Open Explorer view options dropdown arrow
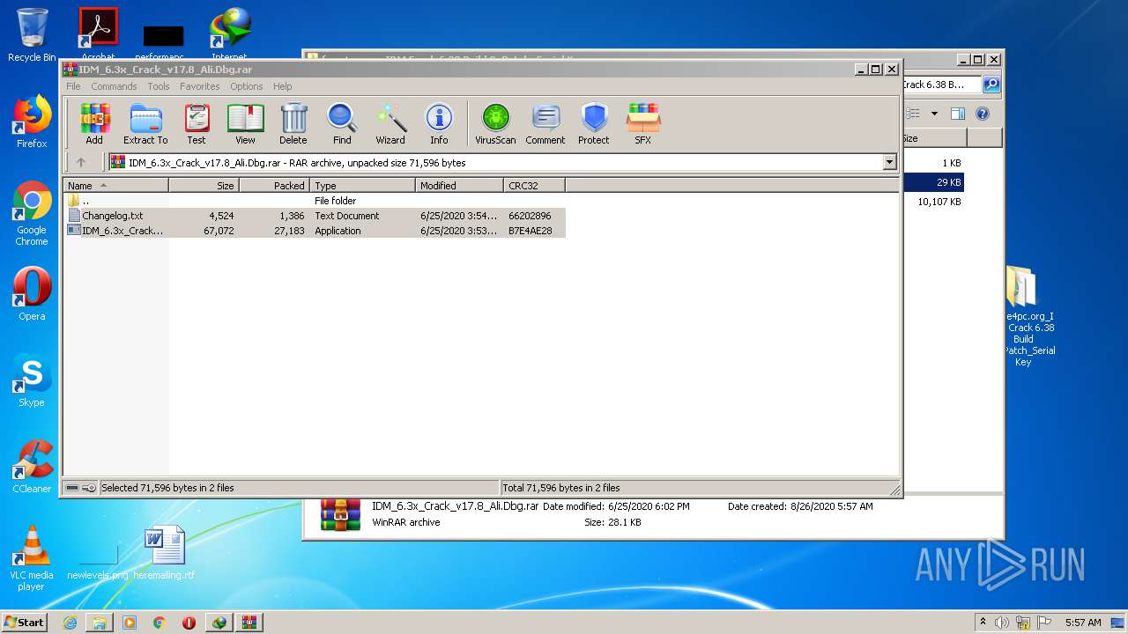1128x634 pixels. point(934,114)
